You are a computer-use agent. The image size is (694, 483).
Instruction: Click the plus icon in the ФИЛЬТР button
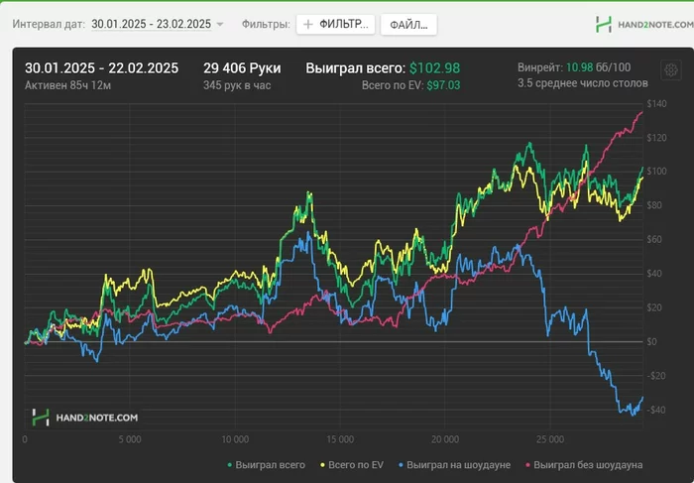pyautogui.click(x=308, y=25)
